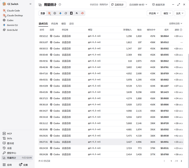Screen dimensions: 189x168
Task: Go to the next page of records
Action: (x=181, y=161)
